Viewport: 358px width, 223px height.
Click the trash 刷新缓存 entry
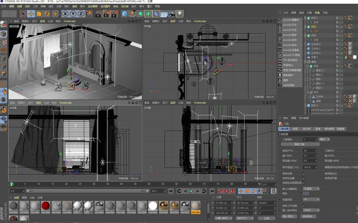coord(290,75)
